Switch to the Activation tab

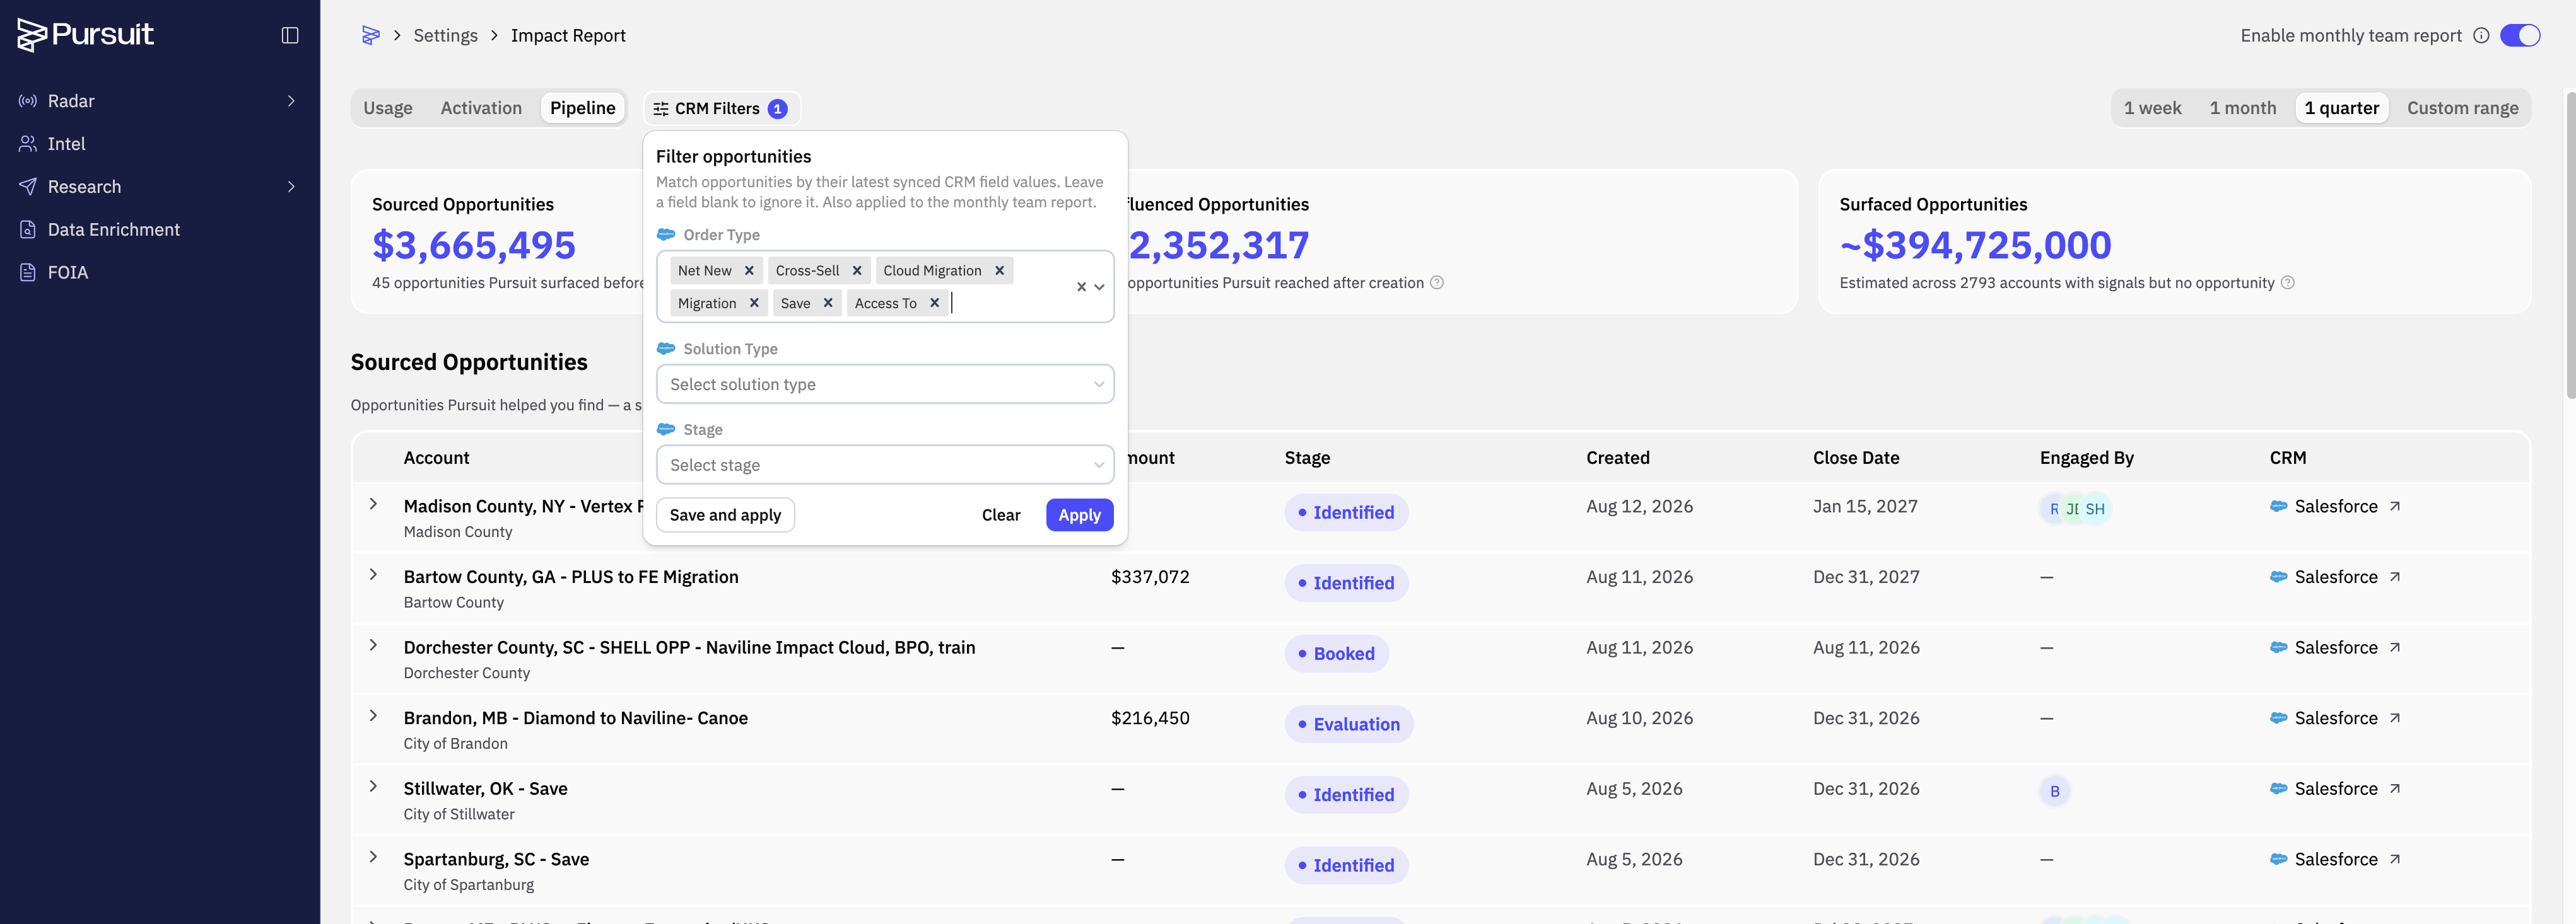point(481,108)
